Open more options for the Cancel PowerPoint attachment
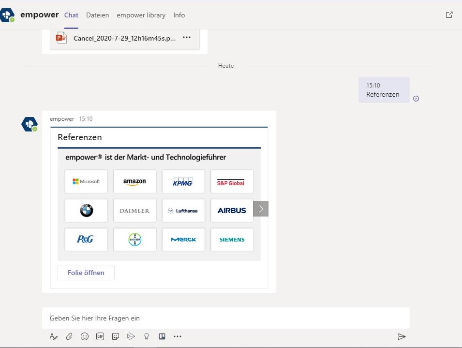Image resolution: width=462 pixels, height=348 pixels. coord(187,38)
